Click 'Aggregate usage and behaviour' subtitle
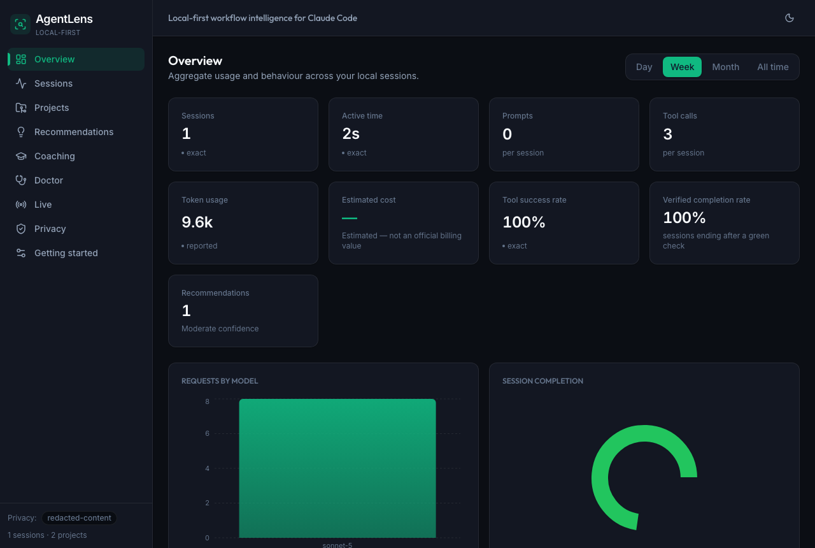815x548 pixels. [x=294, y=76]
